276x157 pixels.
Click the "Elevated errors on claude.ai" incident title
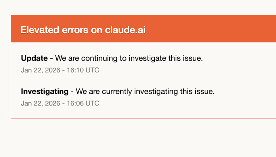pyautogui.click(x=83, y=30)
